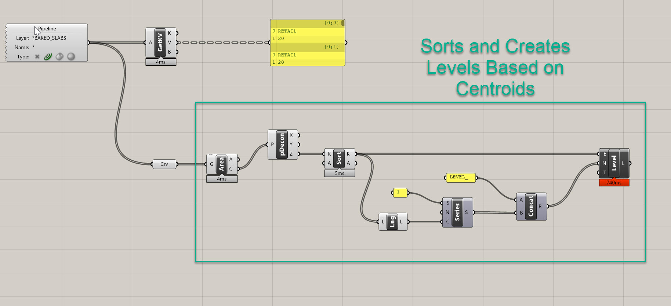Toggle the point type filter in Pipeline

pos(37,57)
